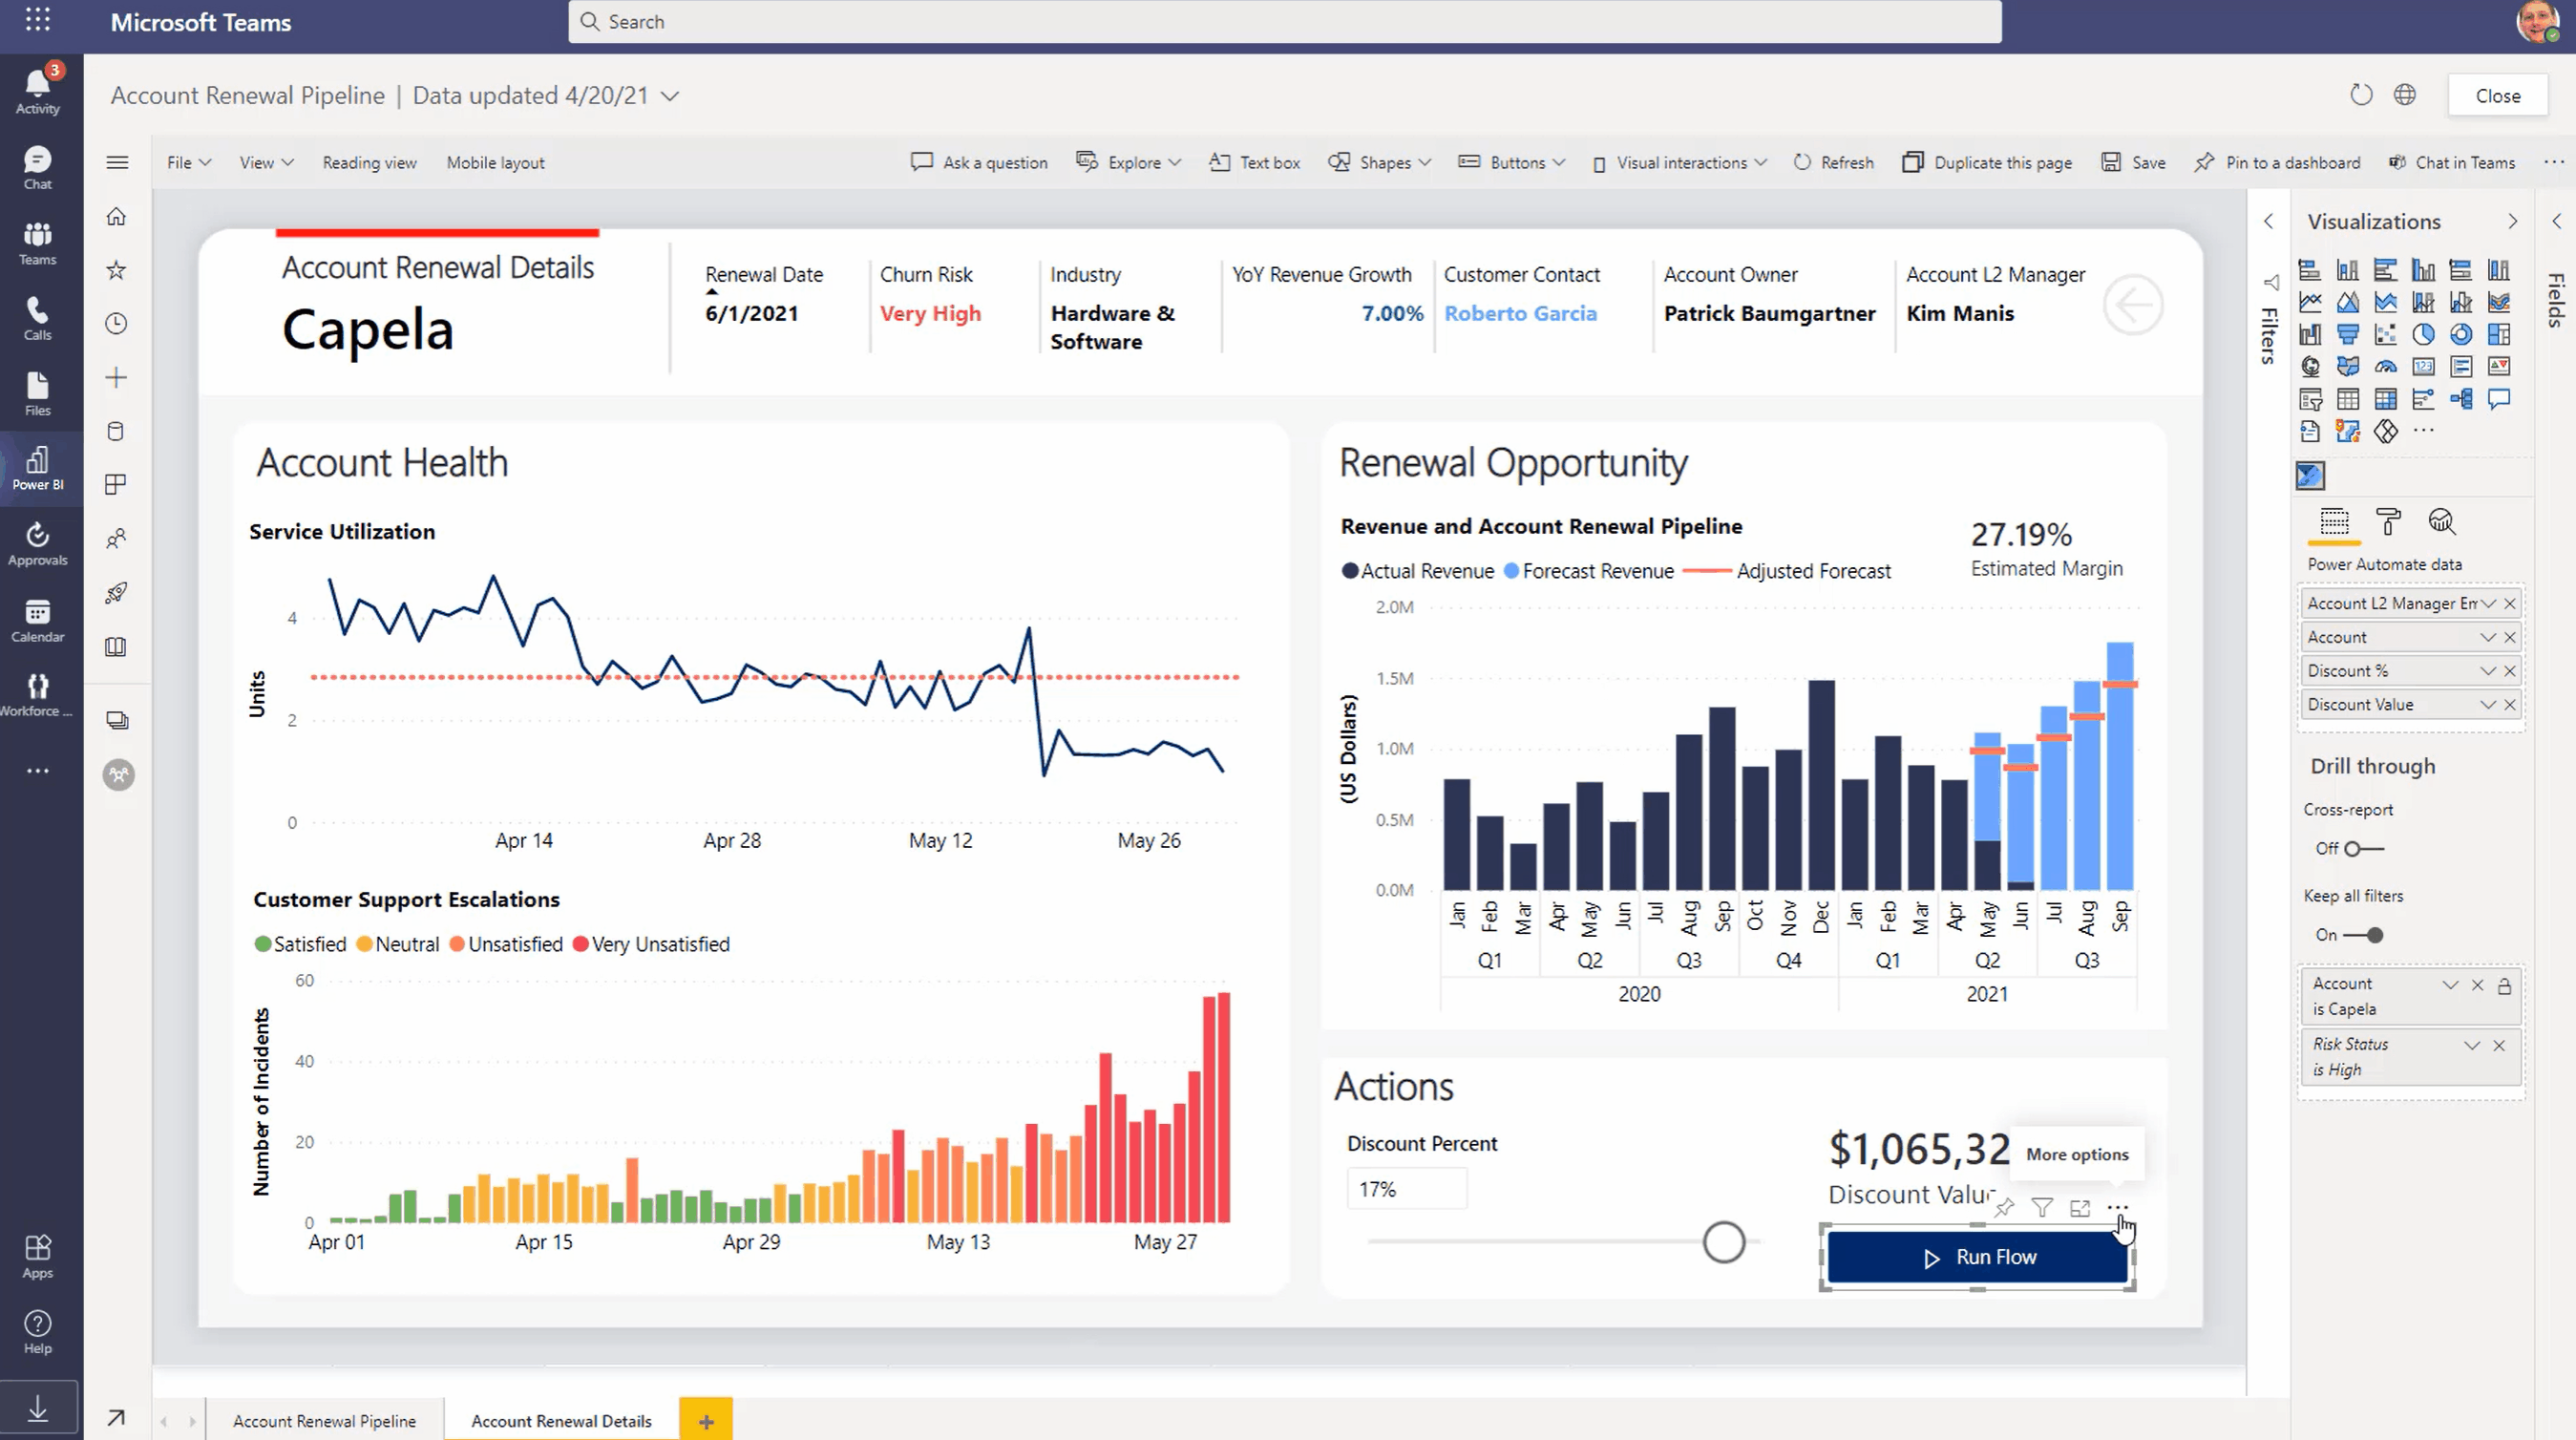2576x1440 pixels.
Task: Open the Fields well tab
Action: coord(2334,521)
